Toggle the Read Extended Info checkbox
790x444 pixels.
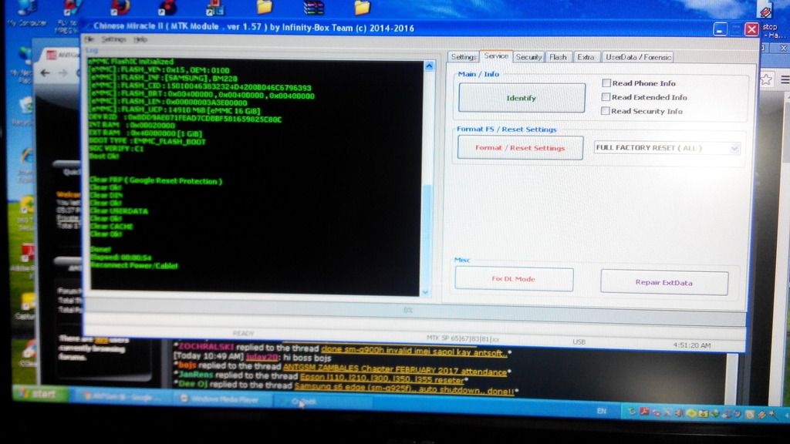pos(606,97)
